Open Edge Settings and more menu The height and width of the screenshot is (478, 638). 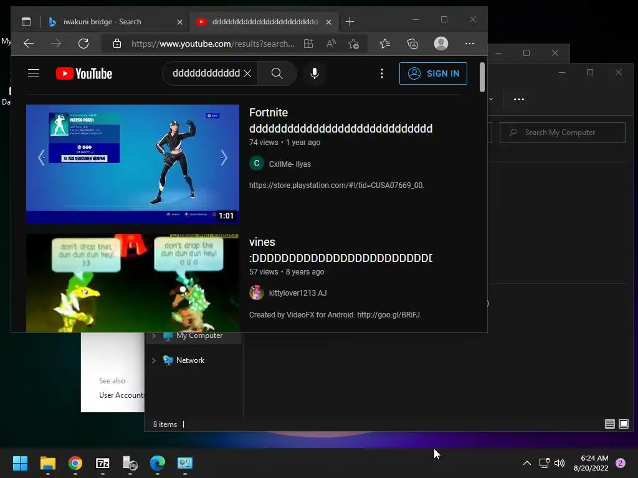(x=470, y=44)
